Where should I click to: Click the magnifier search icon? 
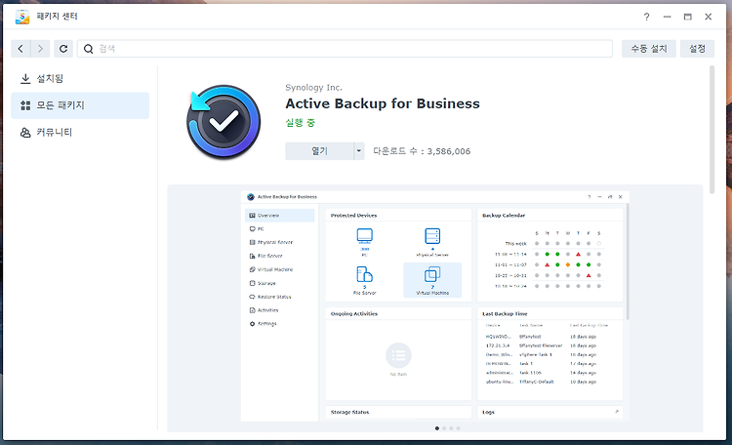click(88, 49)
